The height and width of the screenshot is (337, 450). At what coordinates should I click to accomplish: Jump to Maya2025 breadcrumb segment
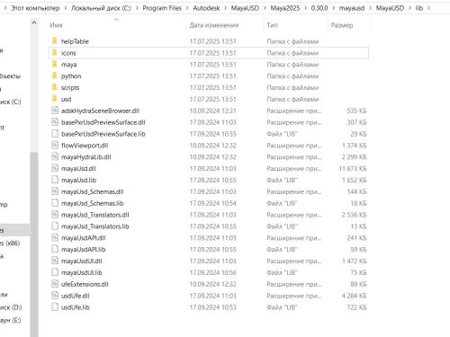[285, 8]
